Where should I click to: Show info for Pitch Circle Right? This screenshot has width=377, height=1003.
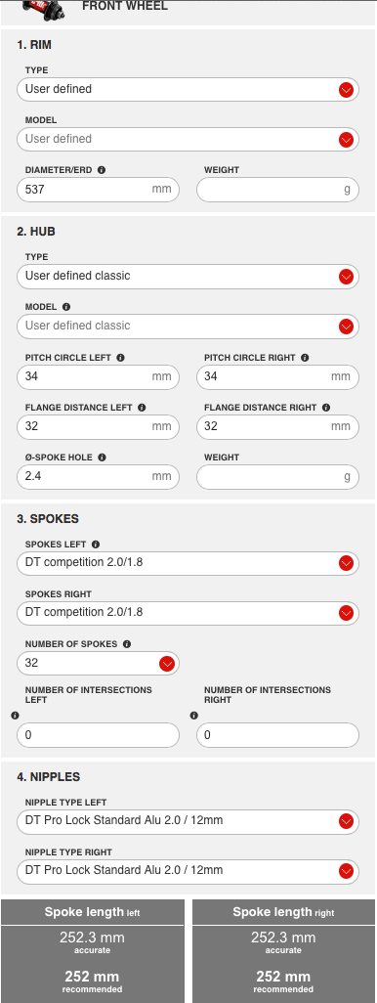[x=305, y=358]
